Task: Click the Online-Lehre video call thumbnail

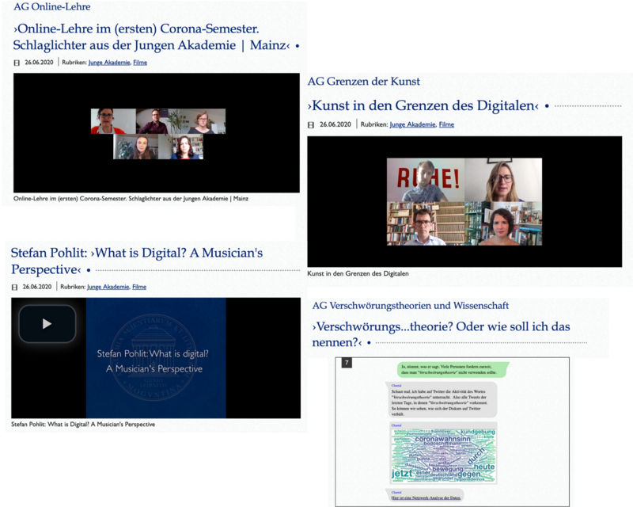Action: tap(157, 133)
